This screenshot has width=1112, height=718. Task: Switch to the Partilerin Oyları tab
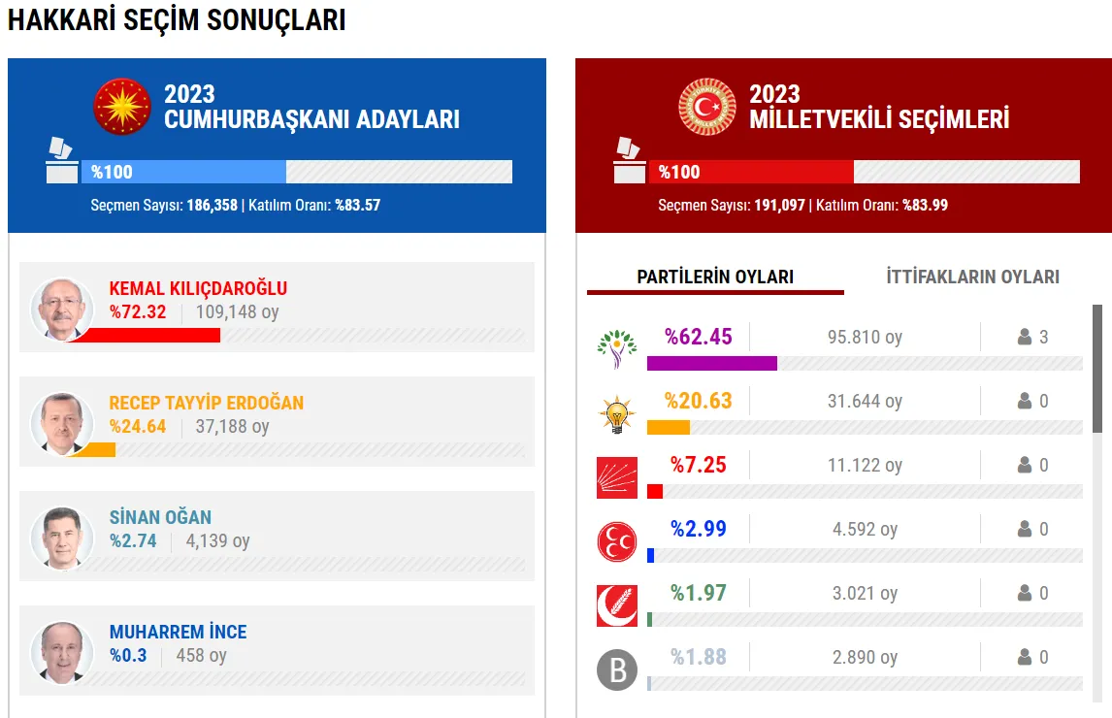tap(715, 277)
